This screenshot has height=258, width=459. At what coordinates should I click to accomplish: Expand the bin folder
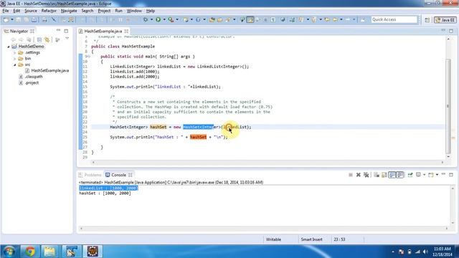(x=14, y=59)
